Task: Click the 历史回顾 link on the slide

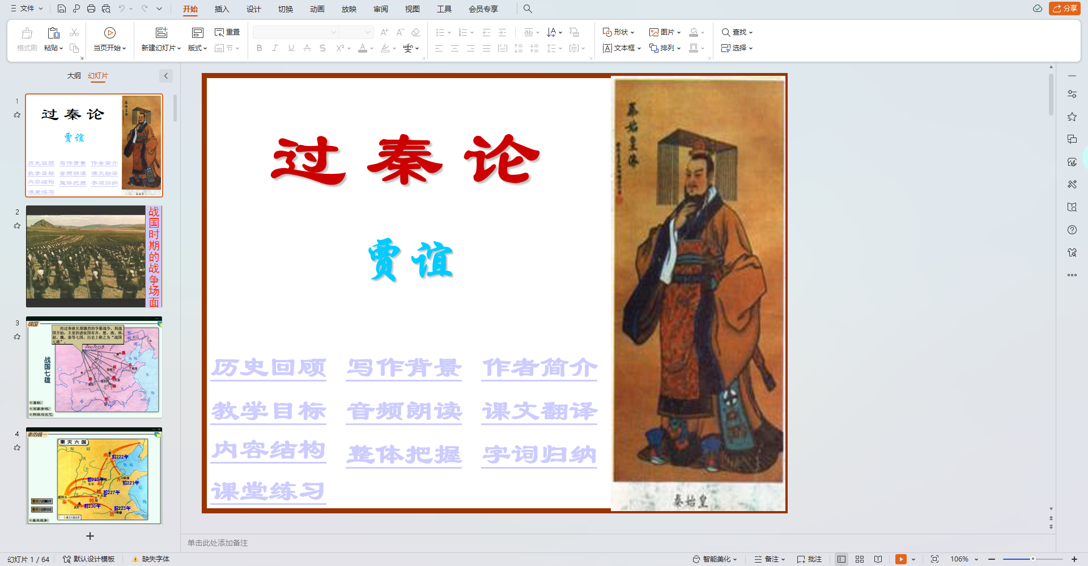Action: (269, 368)
